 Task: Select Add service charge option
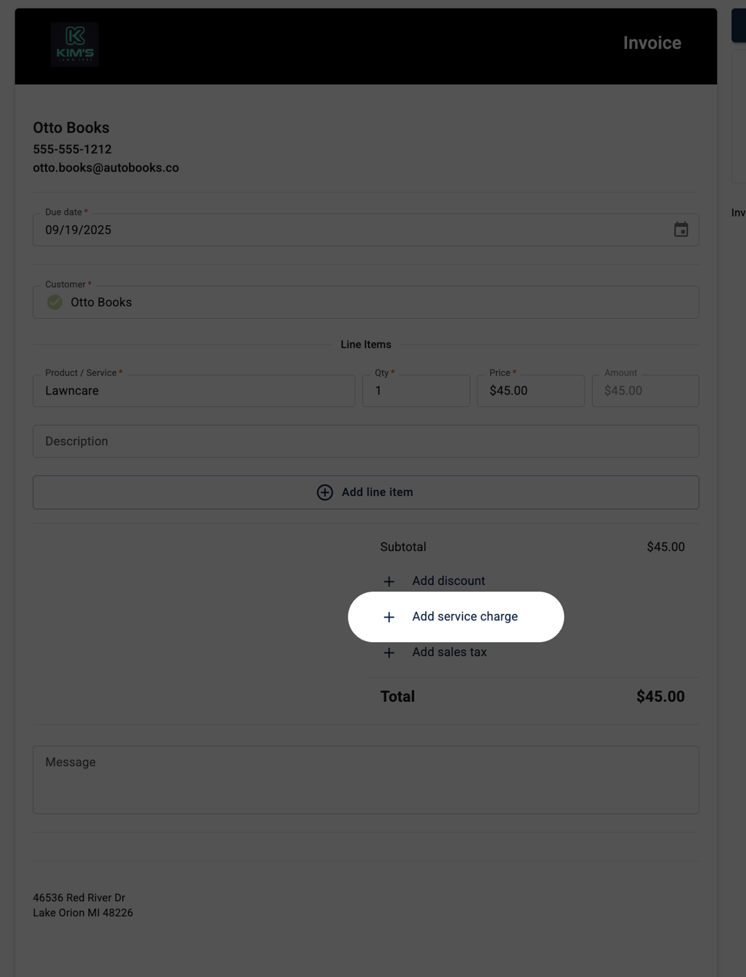(465, 616)
